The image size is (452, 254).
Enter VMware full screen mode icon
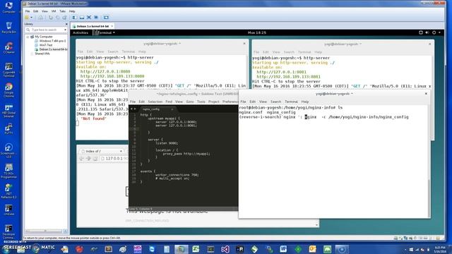point(89,18)
